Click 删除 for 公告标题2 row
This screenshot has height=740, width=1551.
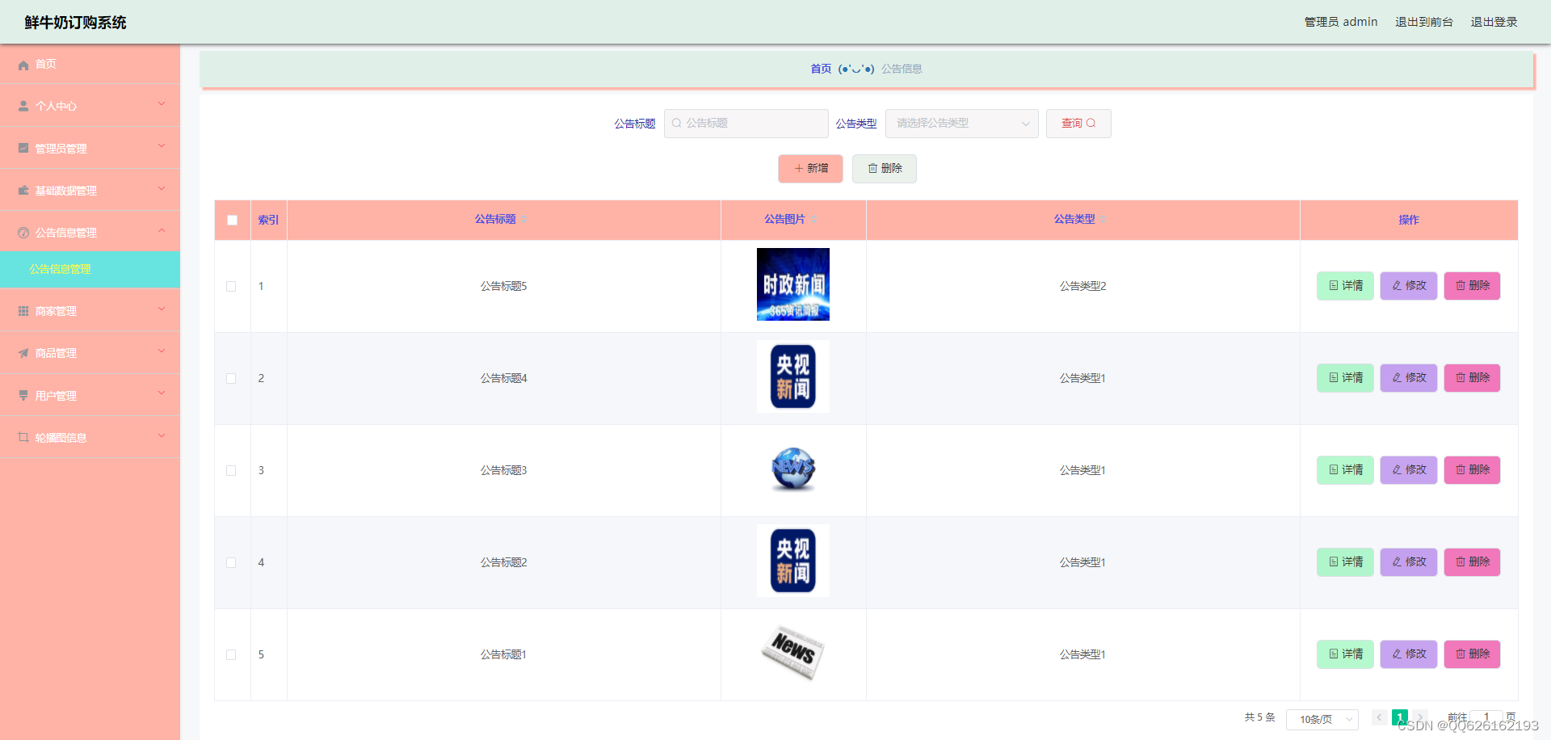tap(1472, 562)
